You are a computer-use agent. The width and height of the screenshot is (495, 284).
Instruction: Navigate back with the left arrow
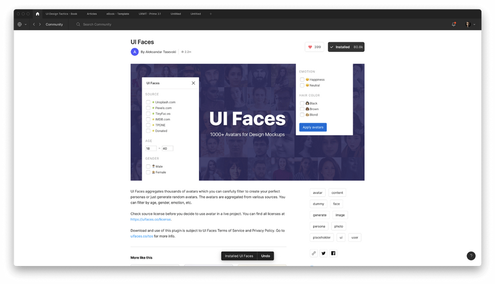point(34,24)
